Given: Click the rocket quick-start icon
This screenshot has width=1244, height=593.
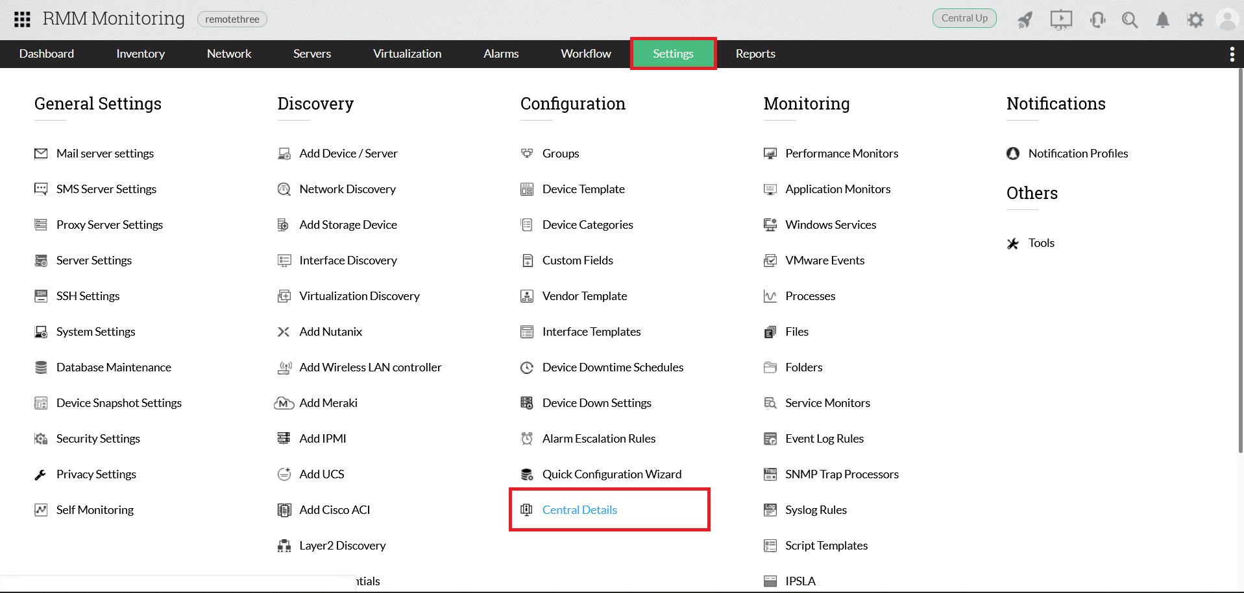Looking at the screenshot, I should [x=1025, y=20].
